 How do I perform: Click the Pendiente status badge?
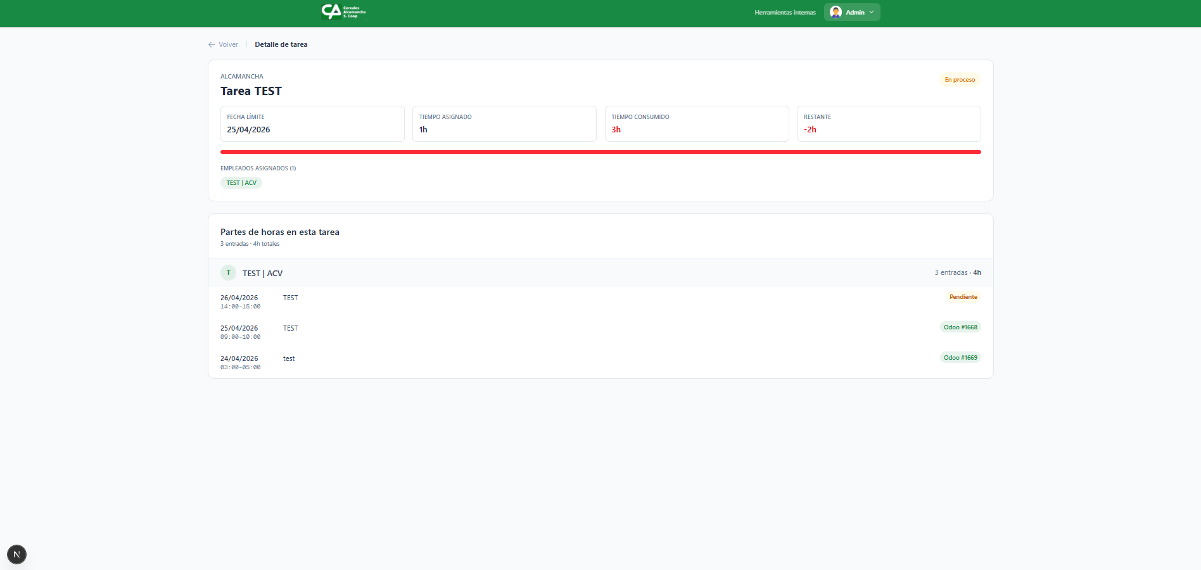[x=963, y=297]
